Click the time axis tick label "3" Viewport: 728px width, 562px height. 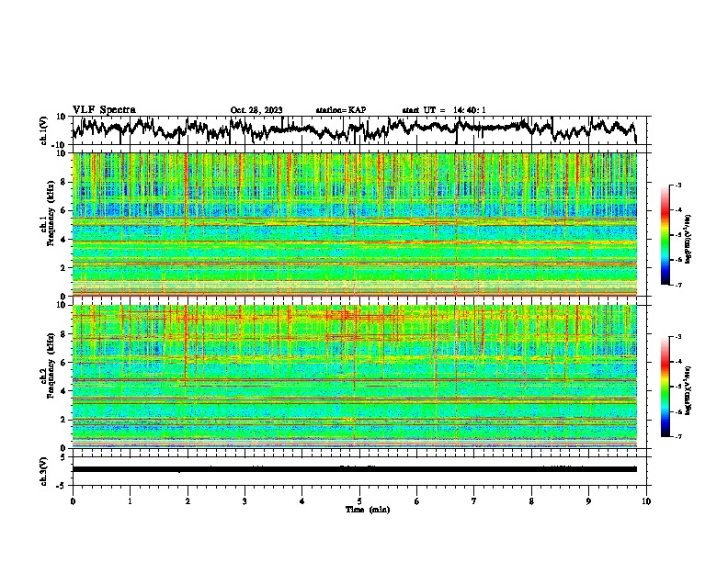click(245, 501)
